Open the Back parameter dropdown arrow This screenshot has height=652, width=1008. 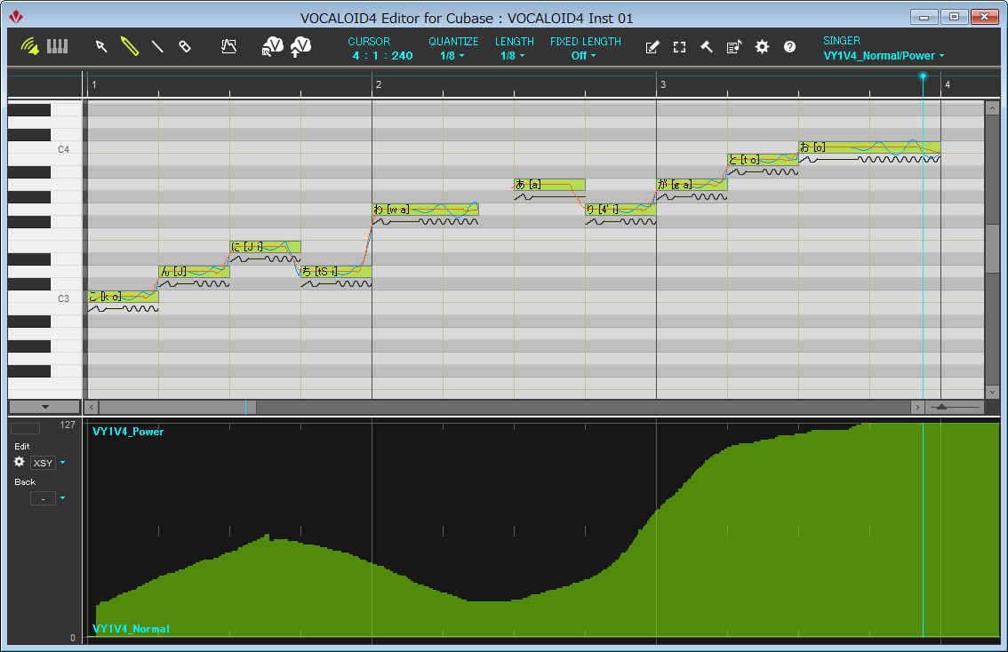[x=62, y=497]
